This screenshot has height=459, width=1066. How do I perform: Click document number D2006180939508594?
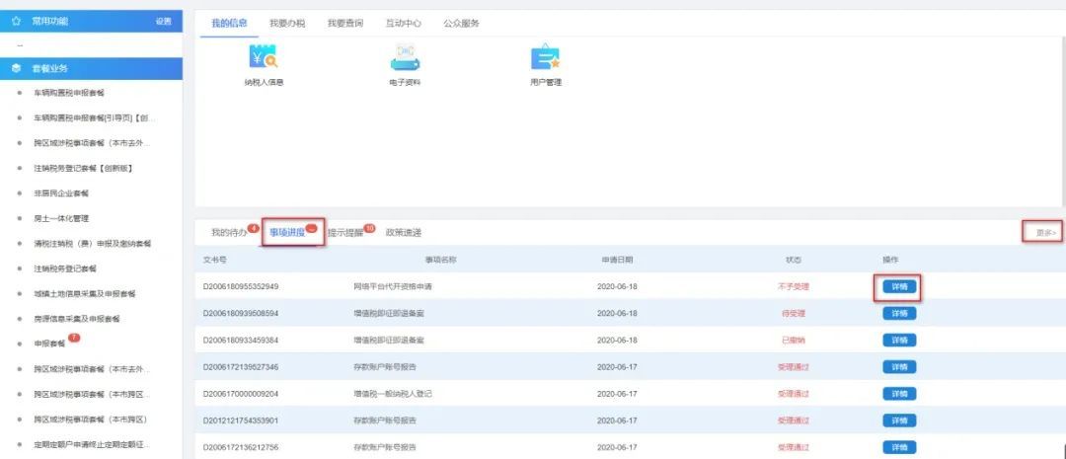(241, 314)
